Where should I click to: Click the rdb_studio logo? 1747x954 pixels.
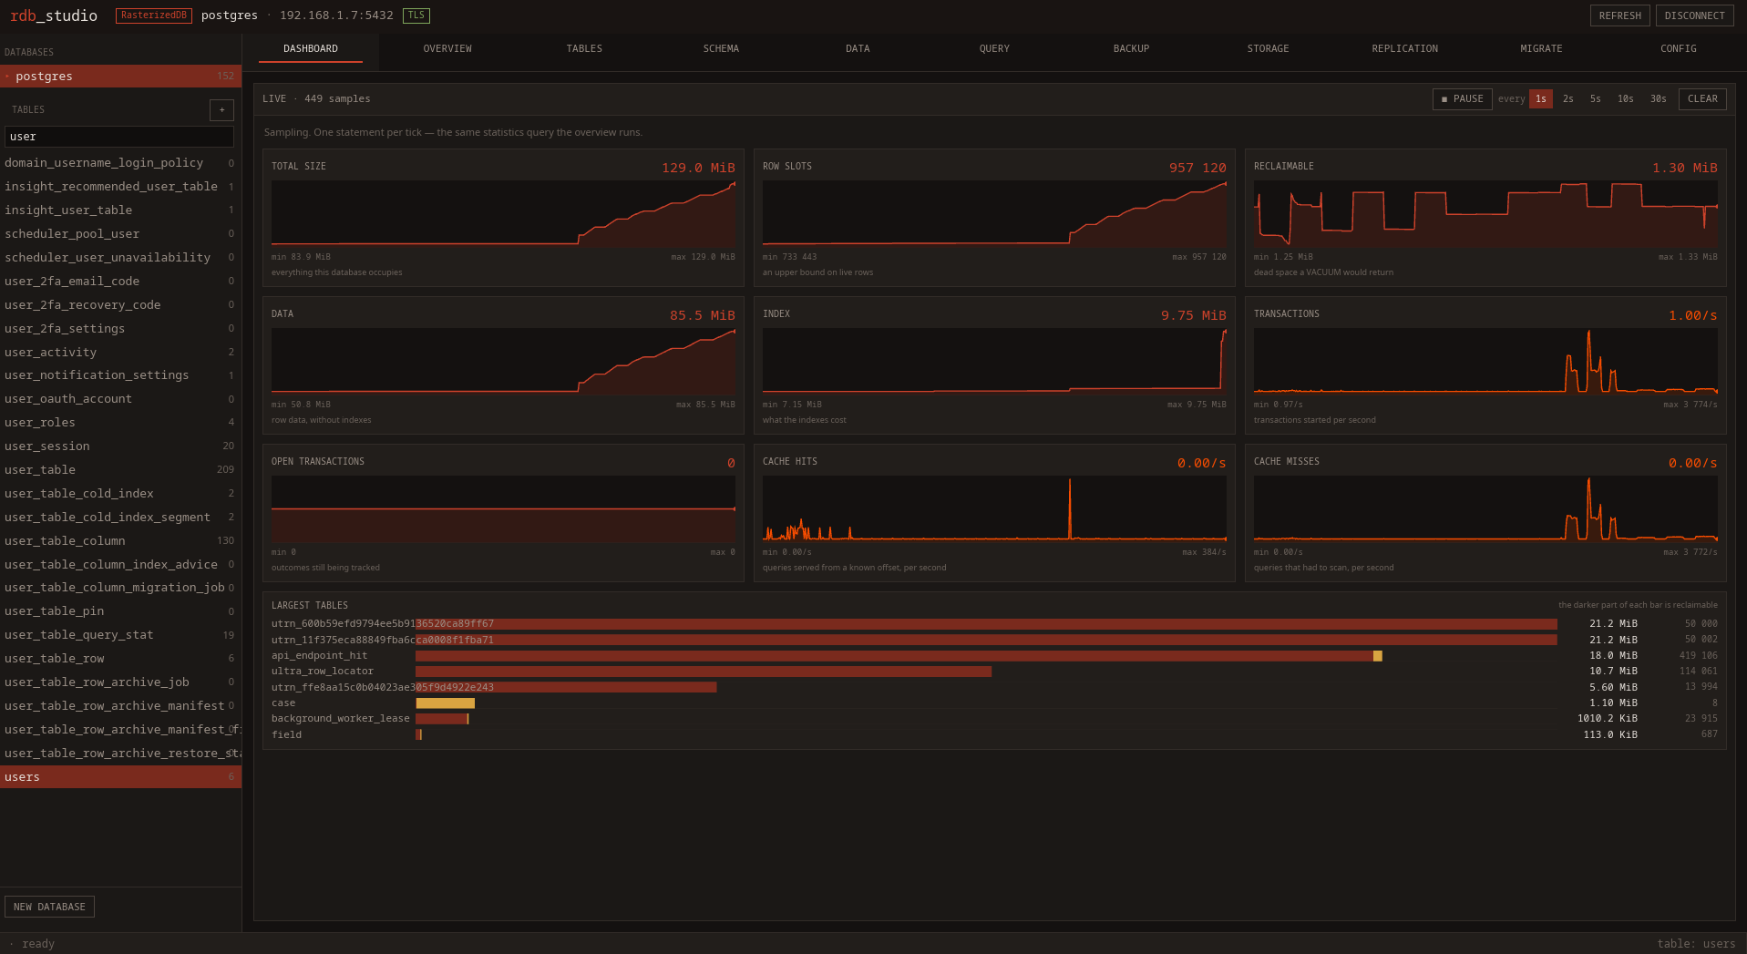point(54,15)
